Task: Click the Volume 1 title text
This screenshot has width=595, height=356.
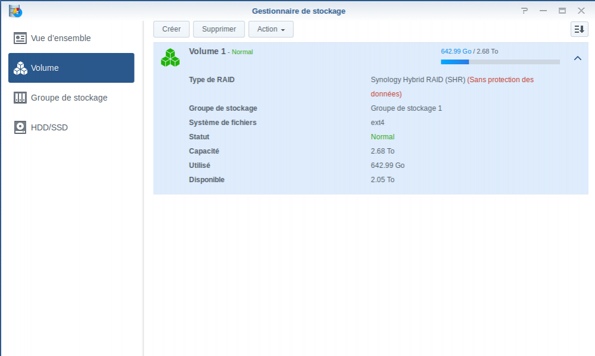Action: tap(207, 51)
